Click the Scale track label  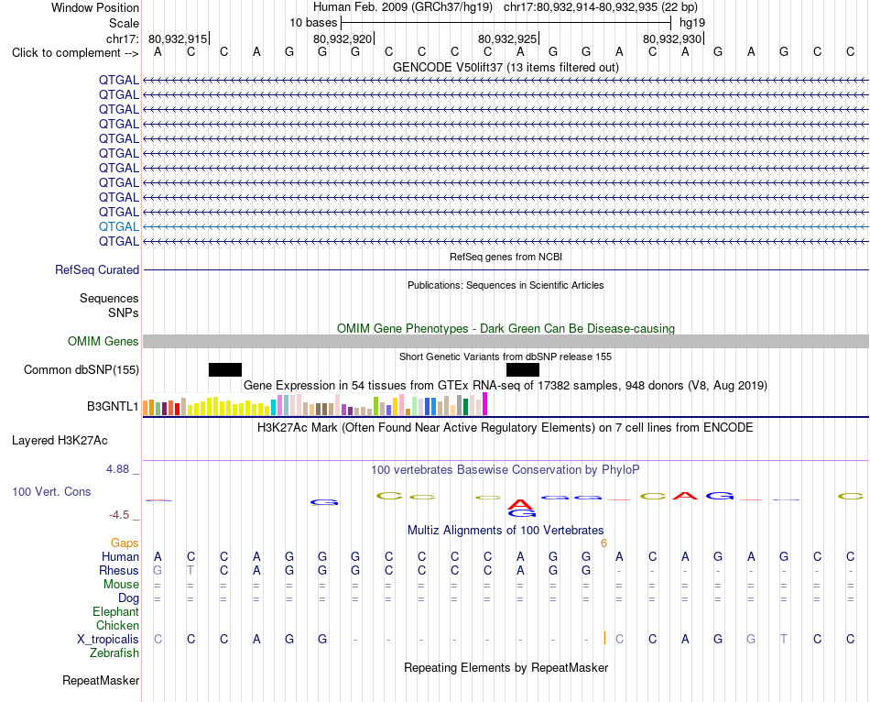point(124,23)
